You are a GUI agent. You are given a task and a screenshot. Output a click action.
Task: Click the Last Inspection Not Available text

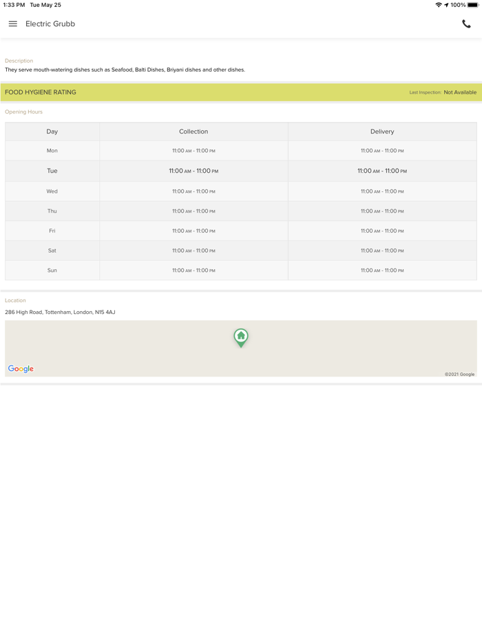[x=443, y=92]
